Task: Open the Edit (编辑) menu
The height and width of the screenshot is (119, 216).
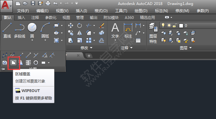Action: pyautogui.click(x=42, y=11)
